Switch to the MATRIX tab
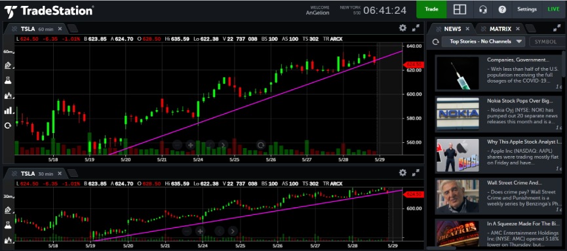Image resolution: width=567 pixels, height=251 pixels. [500, 29]
